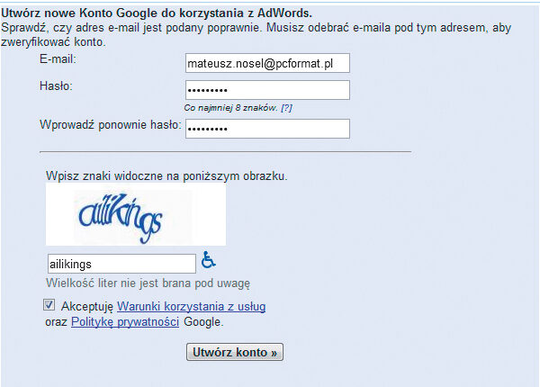Click the Wpisz znaki widoczne instruction text
The image size is (540, 387).
click(x=166, y=176)
